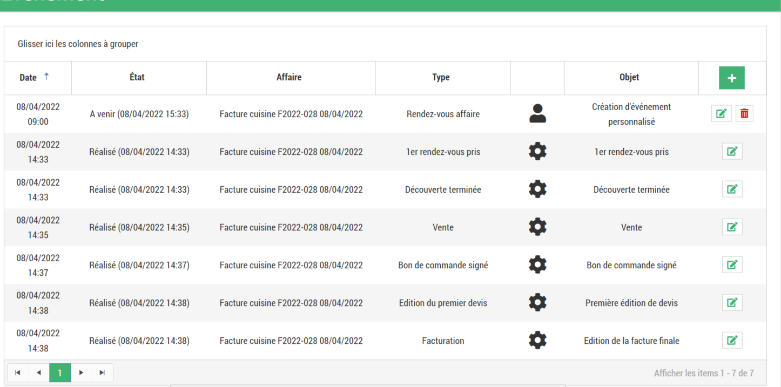
Task: Delete the Rendez-vous affaire event
Action: coord(744,114)
